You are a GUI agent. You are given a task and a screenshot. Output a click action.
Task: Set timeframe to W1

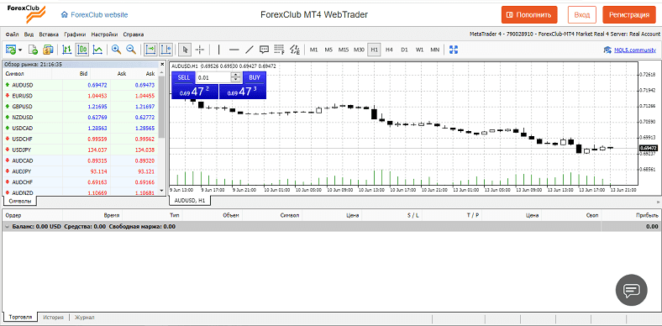(x=419, y=50)
